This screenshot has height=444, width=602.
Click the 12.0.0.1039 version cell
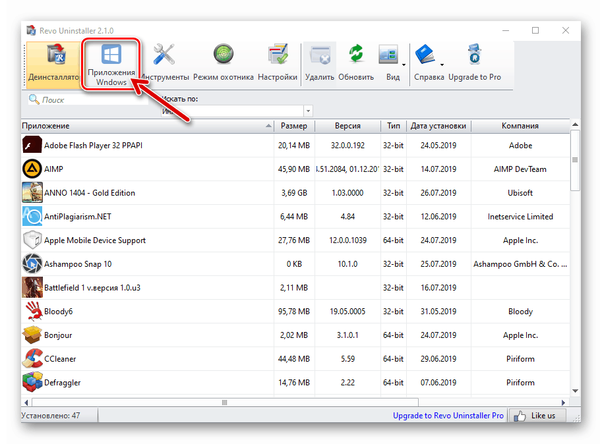(348, 240)
